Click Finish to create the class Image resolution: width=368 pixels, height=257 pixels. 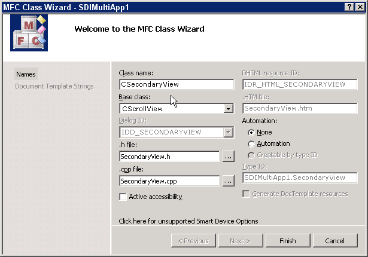(x=288, y=241)
